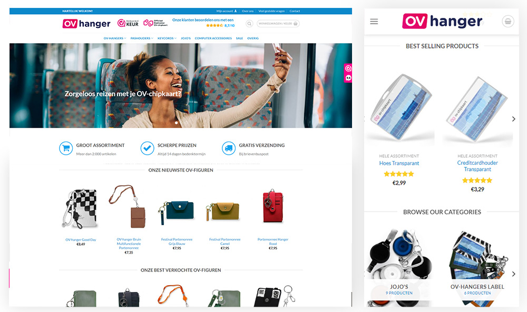Open the mobile shopping basket icon
527x312 pixels.
508,22
